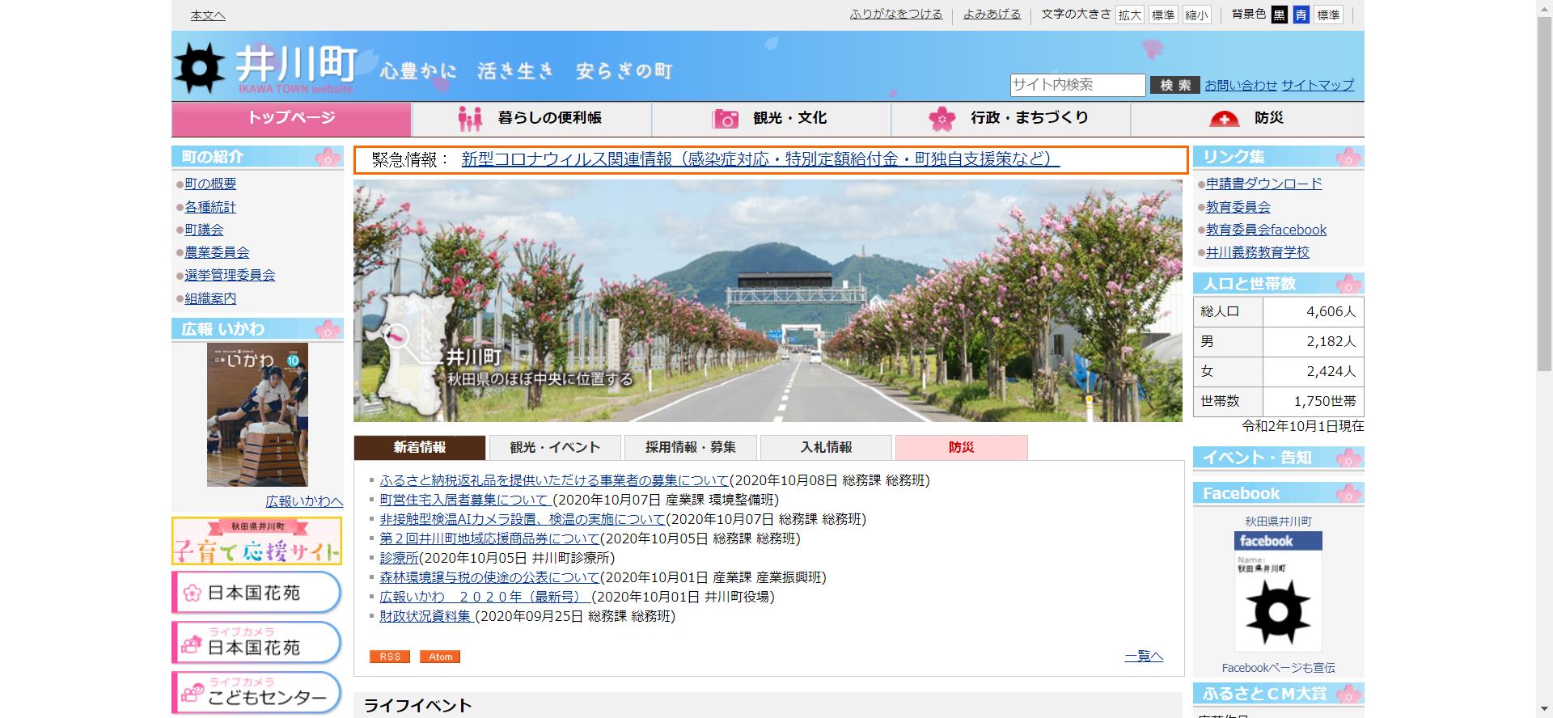Viewport: 1553px width, 718px height.
Task: Click the cherry blossom icon beside 行政・まちづくり
Action: 942,119
